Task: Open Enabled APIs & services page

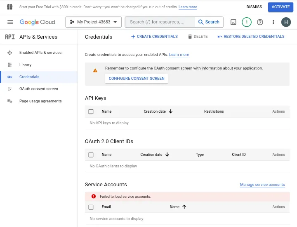Action: click(39, 53)
